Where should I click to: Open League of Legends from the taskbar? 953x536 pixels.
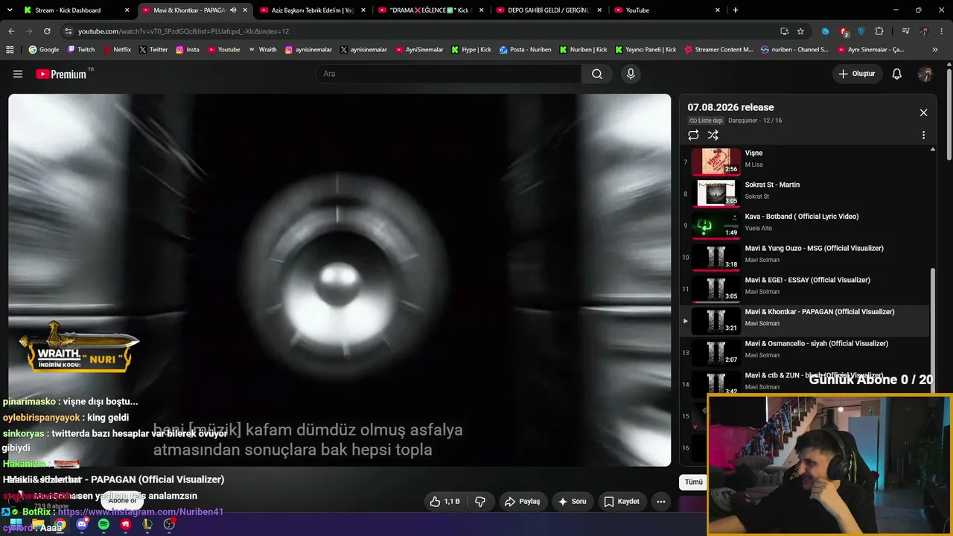[x=147, y=524]
